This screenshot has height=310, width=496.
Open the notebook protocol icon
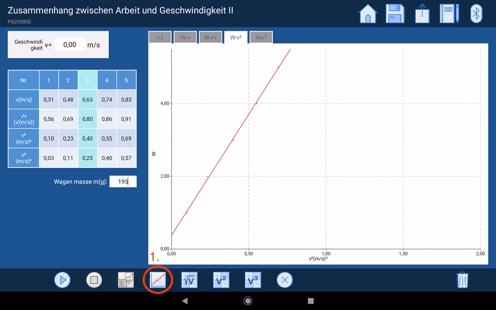pyautogui.click(x=449, y=14)
